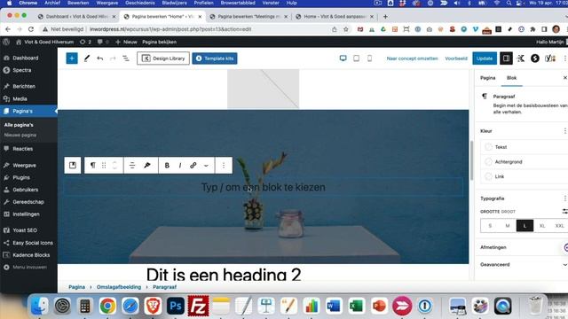Select font size L

pyautogui.click(x=525, y=226)
